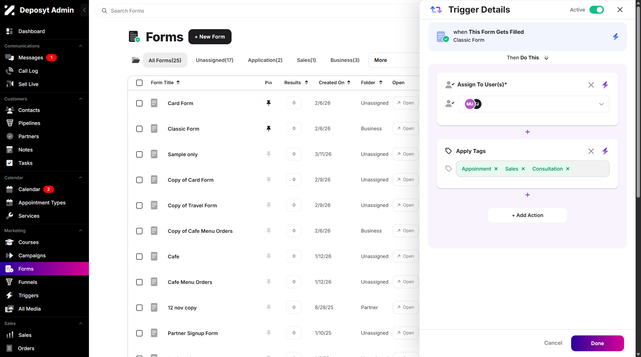
Task: Toggle pin for Sample only form
Action: [x=269, y=154]
